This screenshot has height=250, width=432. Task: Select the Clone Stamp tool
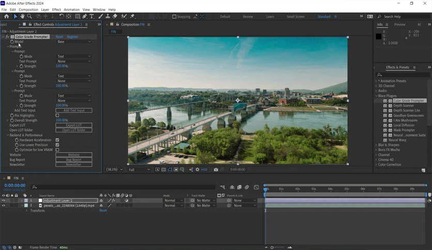(107, 17)
